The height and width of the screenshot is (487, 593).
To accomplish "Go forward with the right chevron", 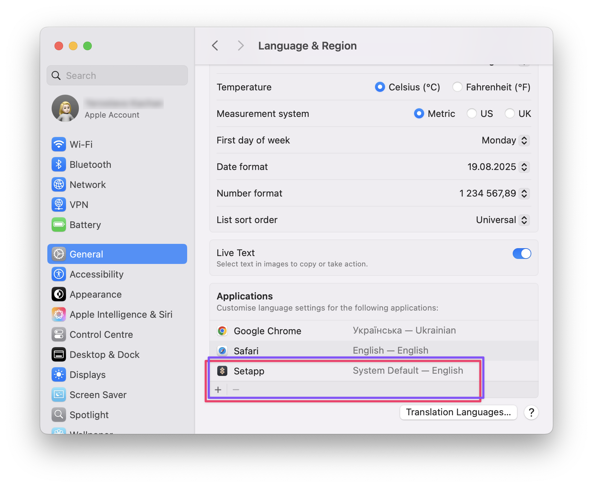I will coord(241,46).
